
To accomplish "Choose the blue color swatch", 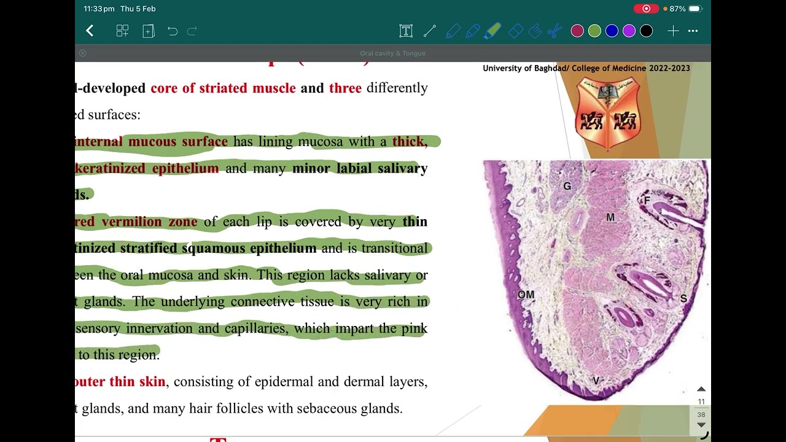I will click(612, 31).
